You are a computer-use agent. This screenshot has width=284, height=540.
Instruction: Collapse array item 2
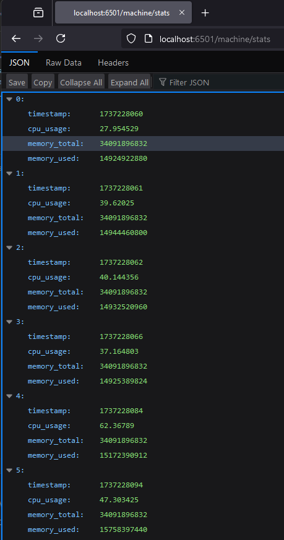[x=10, y=247]
